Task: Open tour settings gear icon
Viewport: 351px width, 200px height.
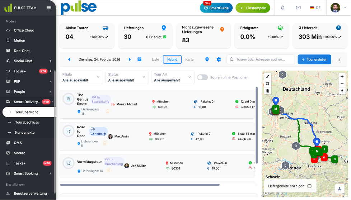Action: [219, 59]
